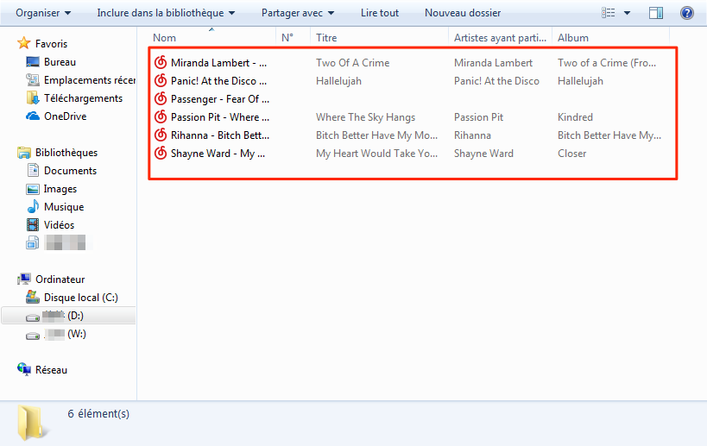Sort by Artistes ayant participé column

pyautogui.click(x=501, y=38)
